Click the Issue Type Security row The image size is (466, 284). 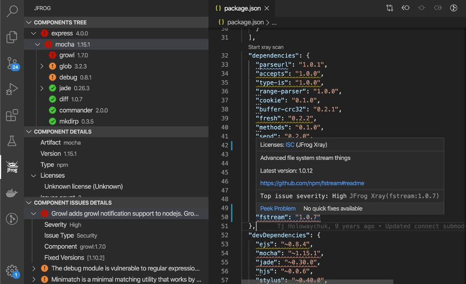(116, 236)
